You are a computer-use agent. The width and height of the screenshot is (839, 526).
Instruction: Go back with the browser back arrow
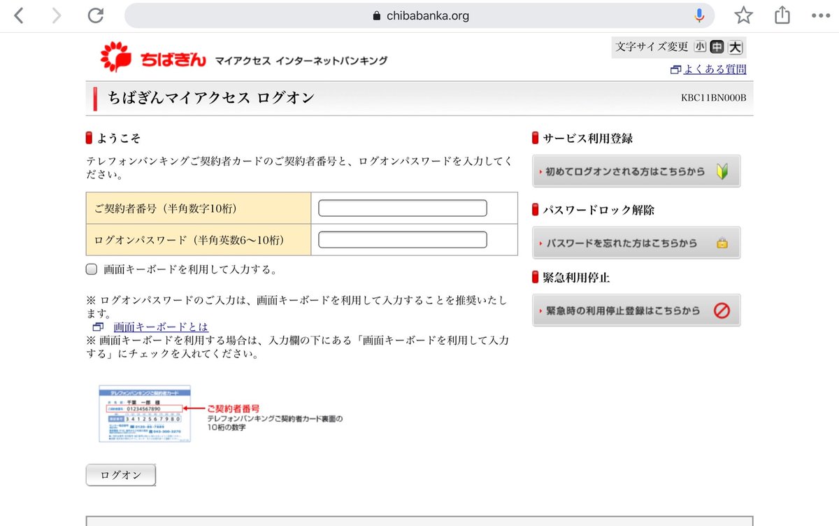click(19, 15)
